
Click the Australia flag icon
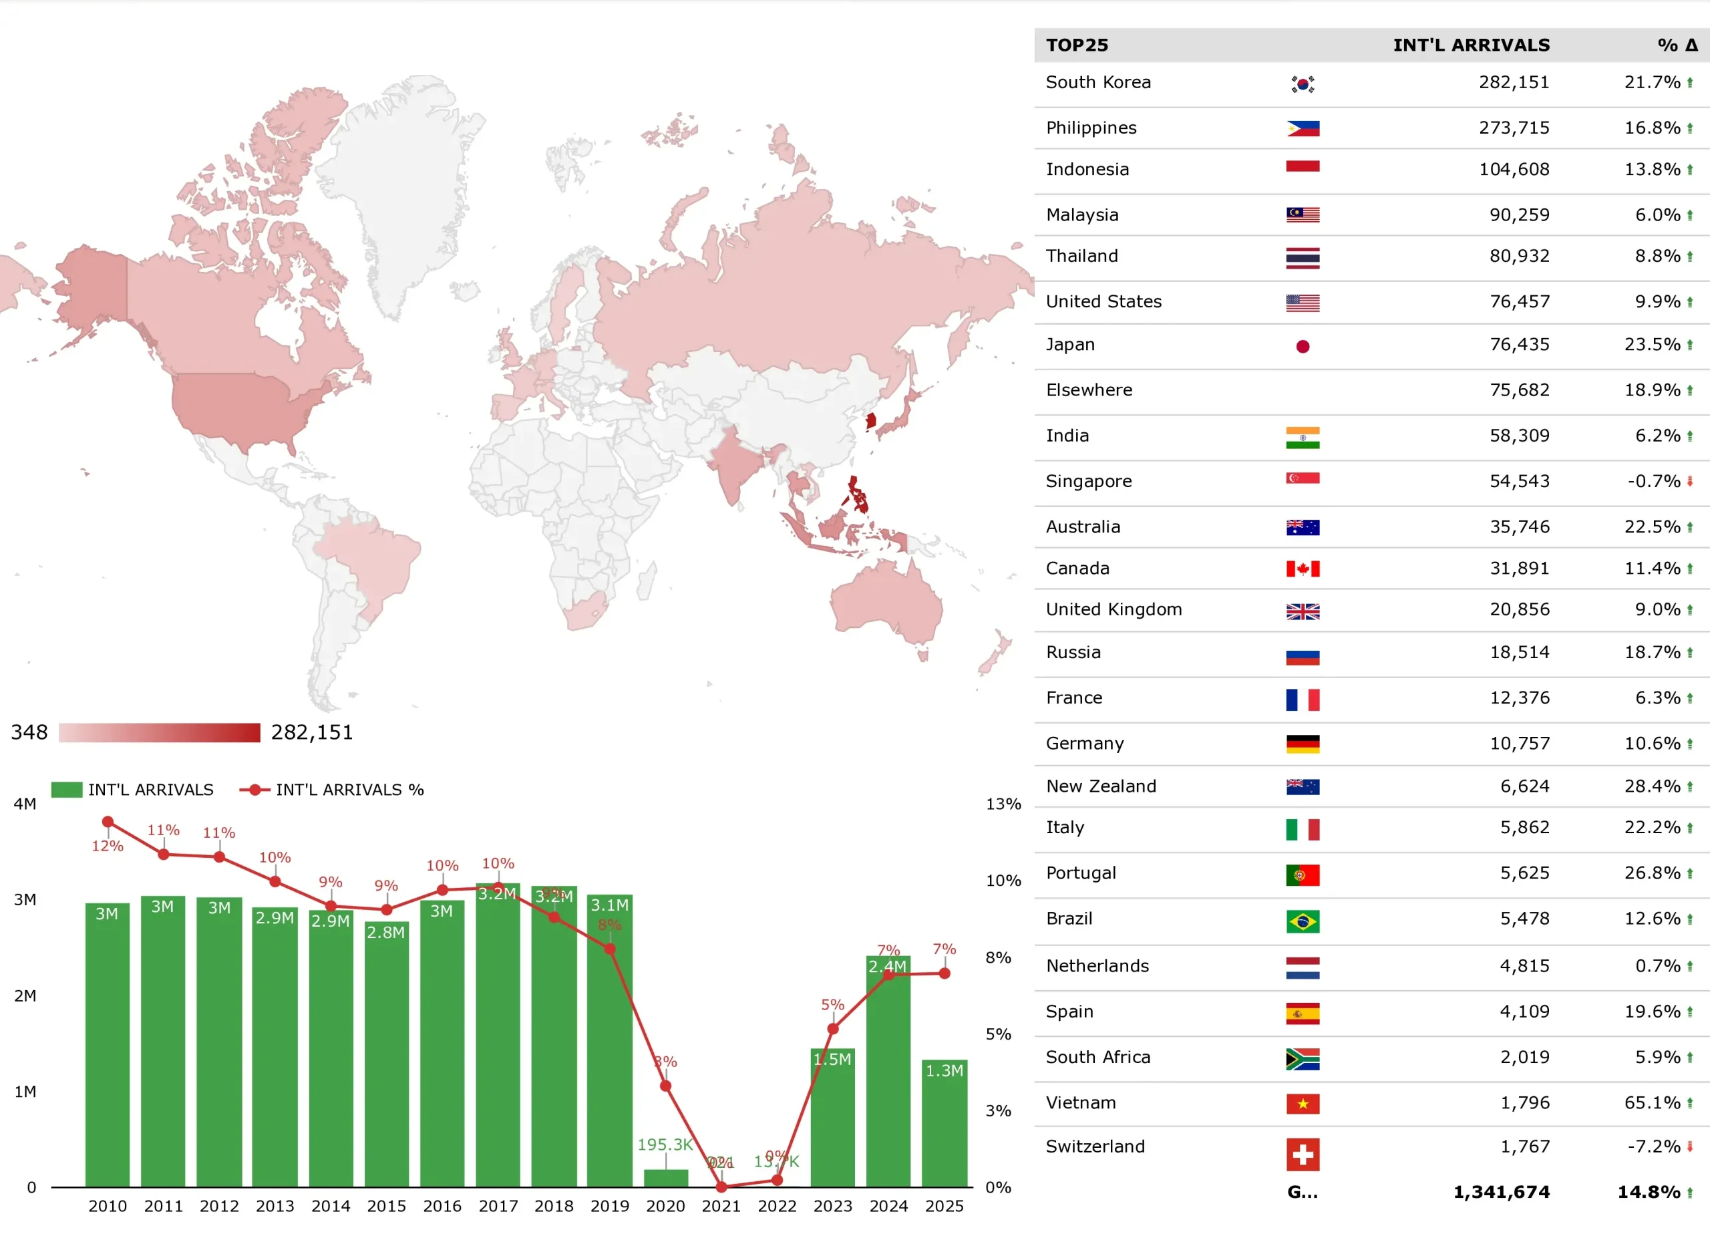(1302, 527)
